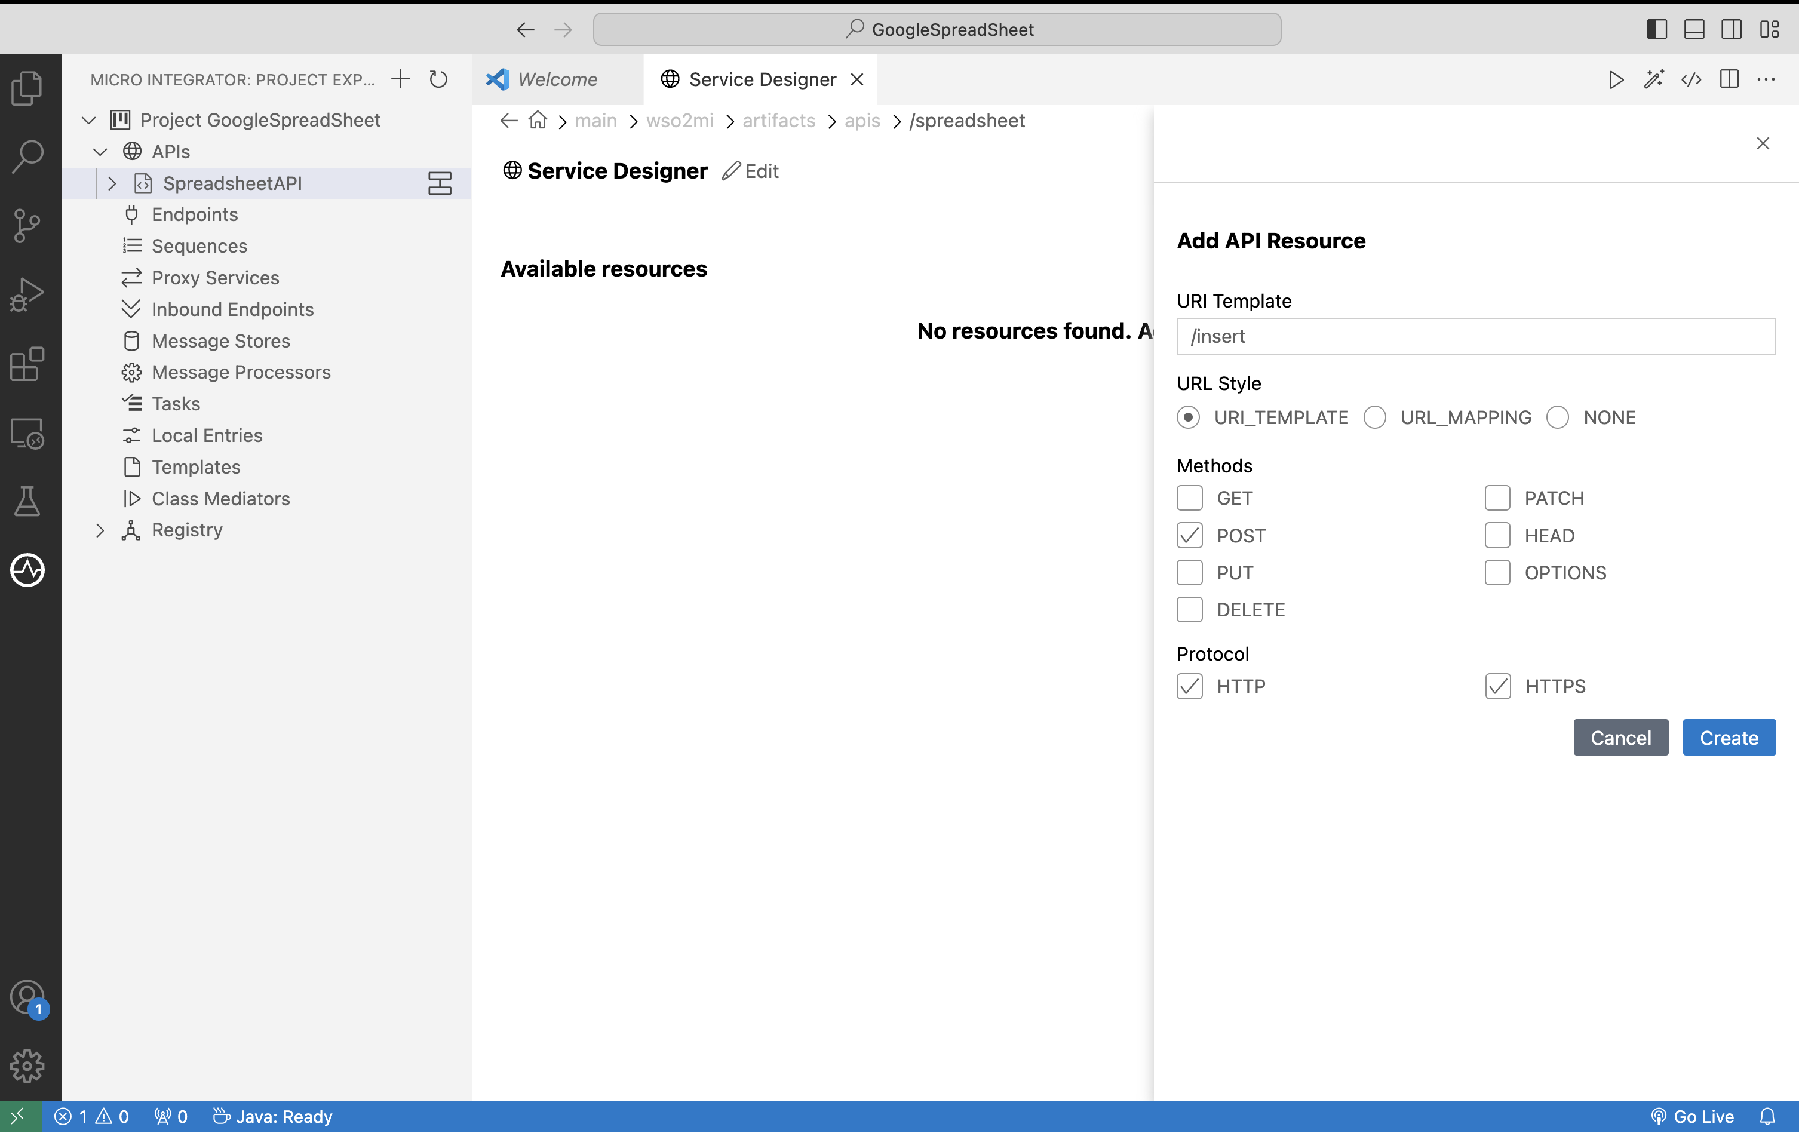
Task: Collapse Project GoogleSpreadSheet tree node
Action: coord(89,120)
